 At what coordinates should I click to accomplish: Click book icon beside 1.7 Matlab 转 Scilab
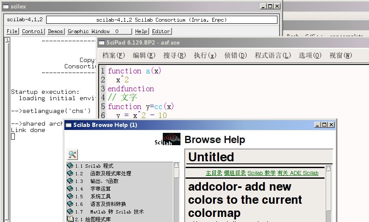coord(70,211)
